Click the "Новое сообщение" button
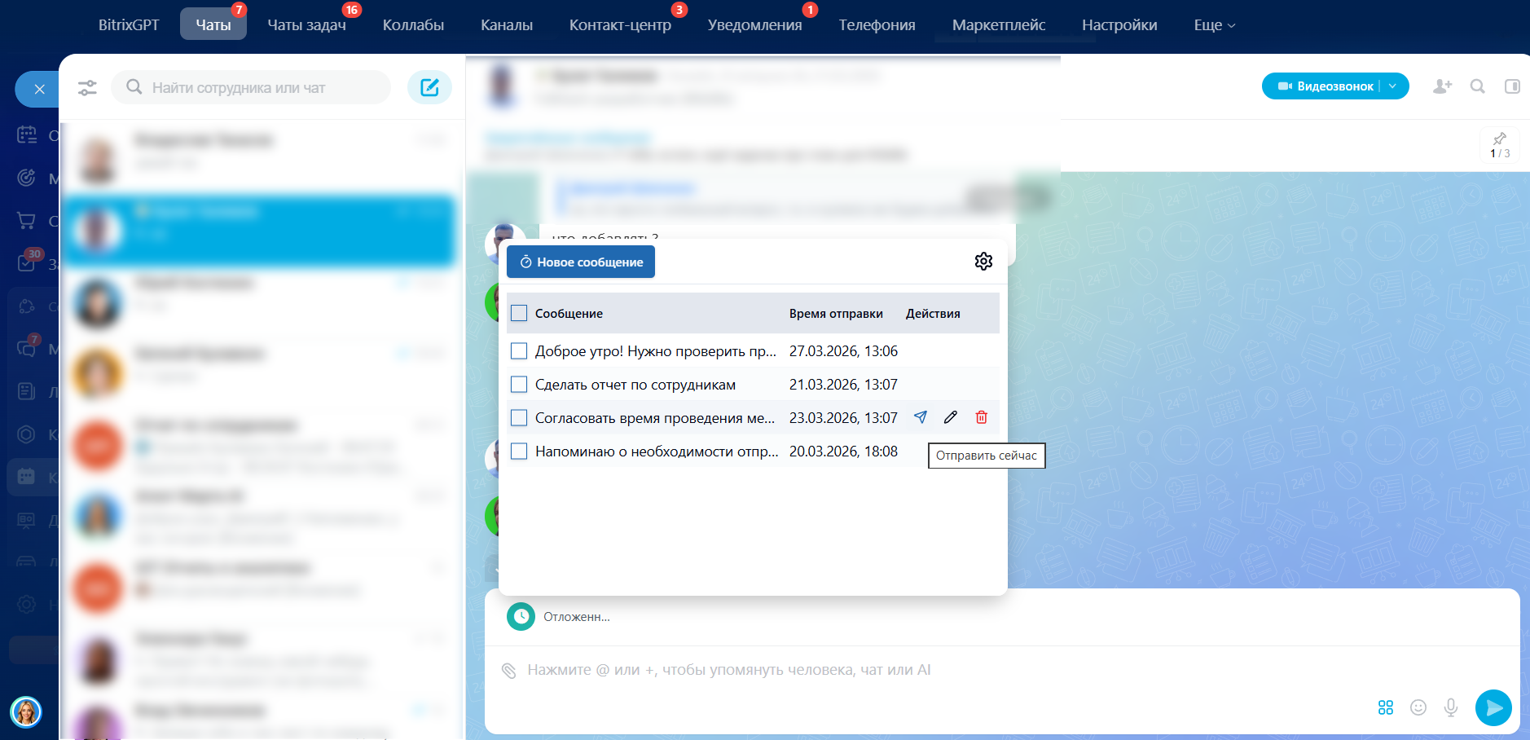 pyautogui.click(x=581, y=262)
